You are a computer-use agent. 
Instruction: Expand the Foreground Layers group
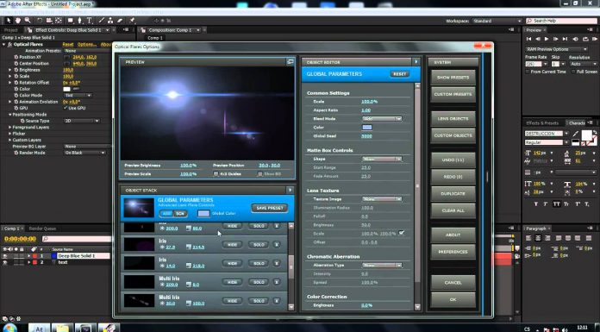10,127
